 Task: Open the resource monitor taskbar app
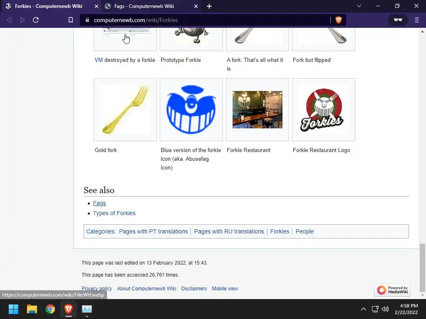(x=87, y=309)
